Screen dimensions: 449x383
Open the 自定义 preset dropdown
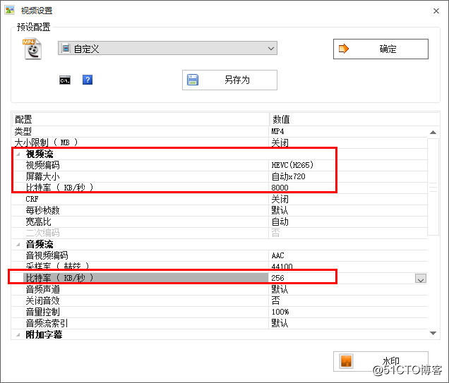[167, 49]
